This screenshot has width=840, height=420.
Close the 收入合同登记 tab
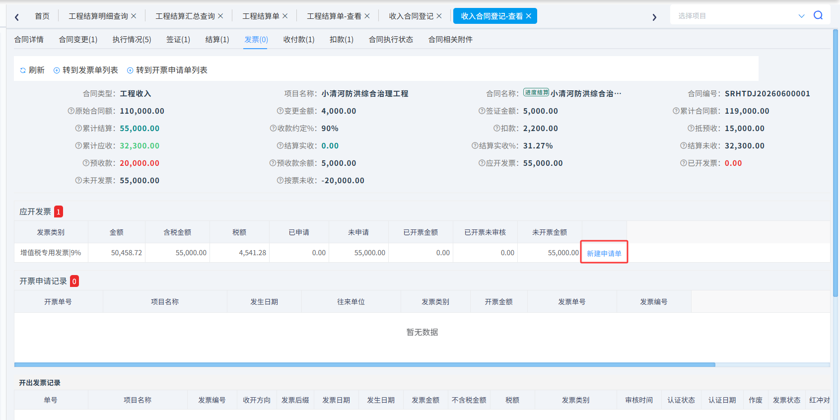pyautogui.click(x=439, y=16)
